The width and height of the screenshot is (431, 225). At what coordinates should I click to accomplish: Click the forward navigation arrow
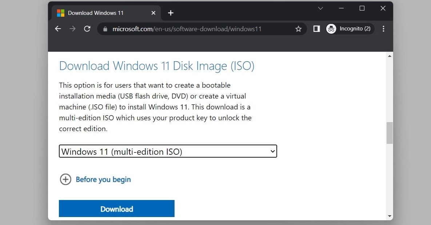72,29
